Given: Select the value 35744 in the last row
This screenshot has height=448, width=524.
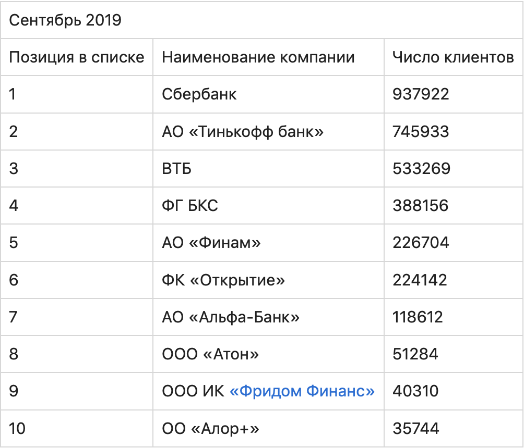Looking at the screenshot, I should (416, 429).
